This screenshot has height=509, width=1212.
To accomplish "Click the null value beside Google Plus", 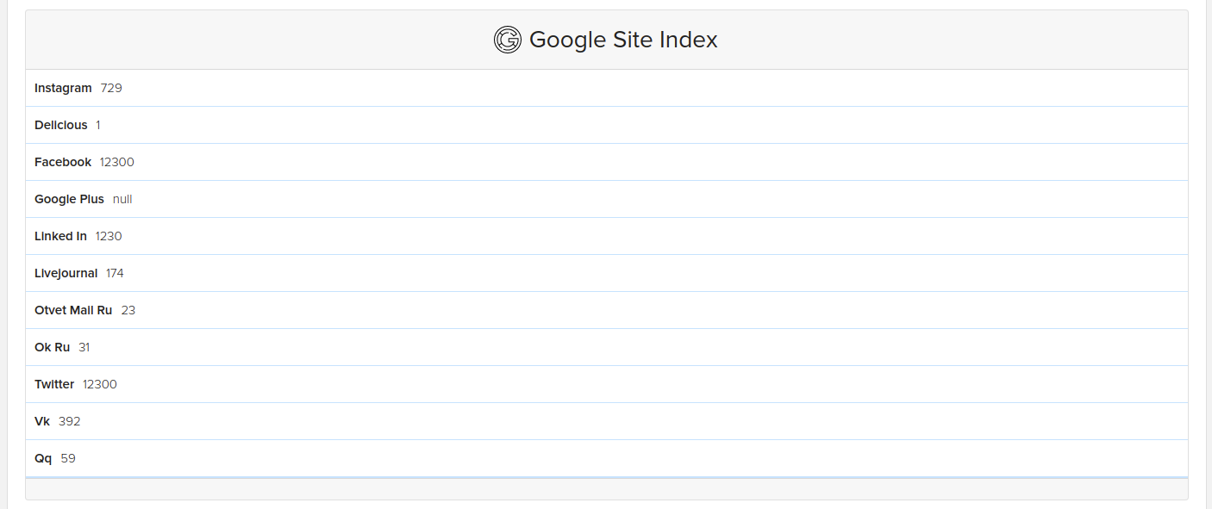I will click(x=122, y=199).
